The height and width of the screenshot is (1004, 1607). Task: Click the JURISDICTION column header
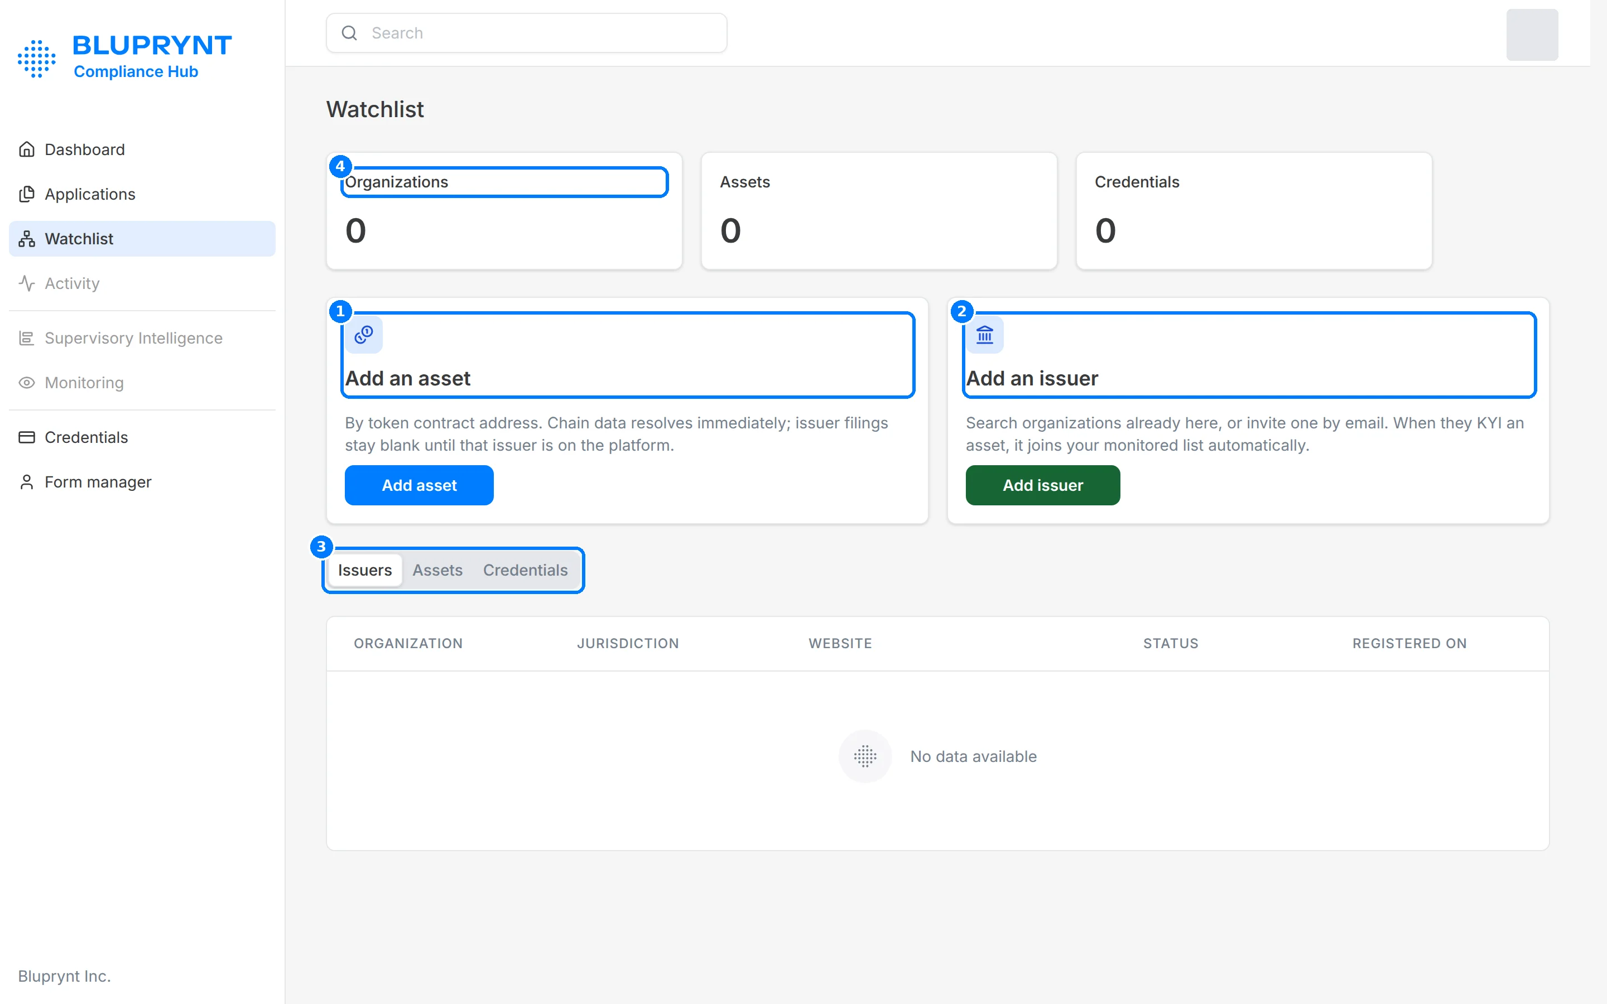tap(628, 644)
